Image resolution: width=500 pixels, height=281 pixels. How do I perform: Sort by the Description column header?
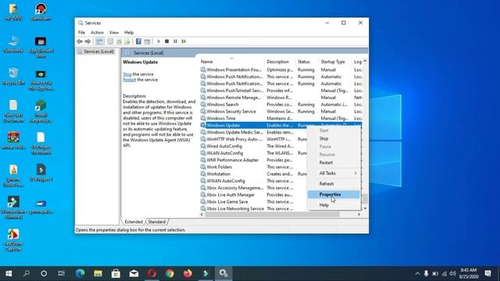(280, 62)
